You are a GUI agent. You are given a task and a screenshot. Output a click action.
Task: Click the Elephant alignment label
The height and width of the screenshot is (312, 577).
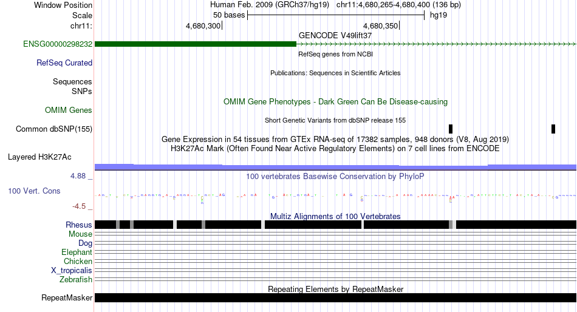(x=77, y=253)
